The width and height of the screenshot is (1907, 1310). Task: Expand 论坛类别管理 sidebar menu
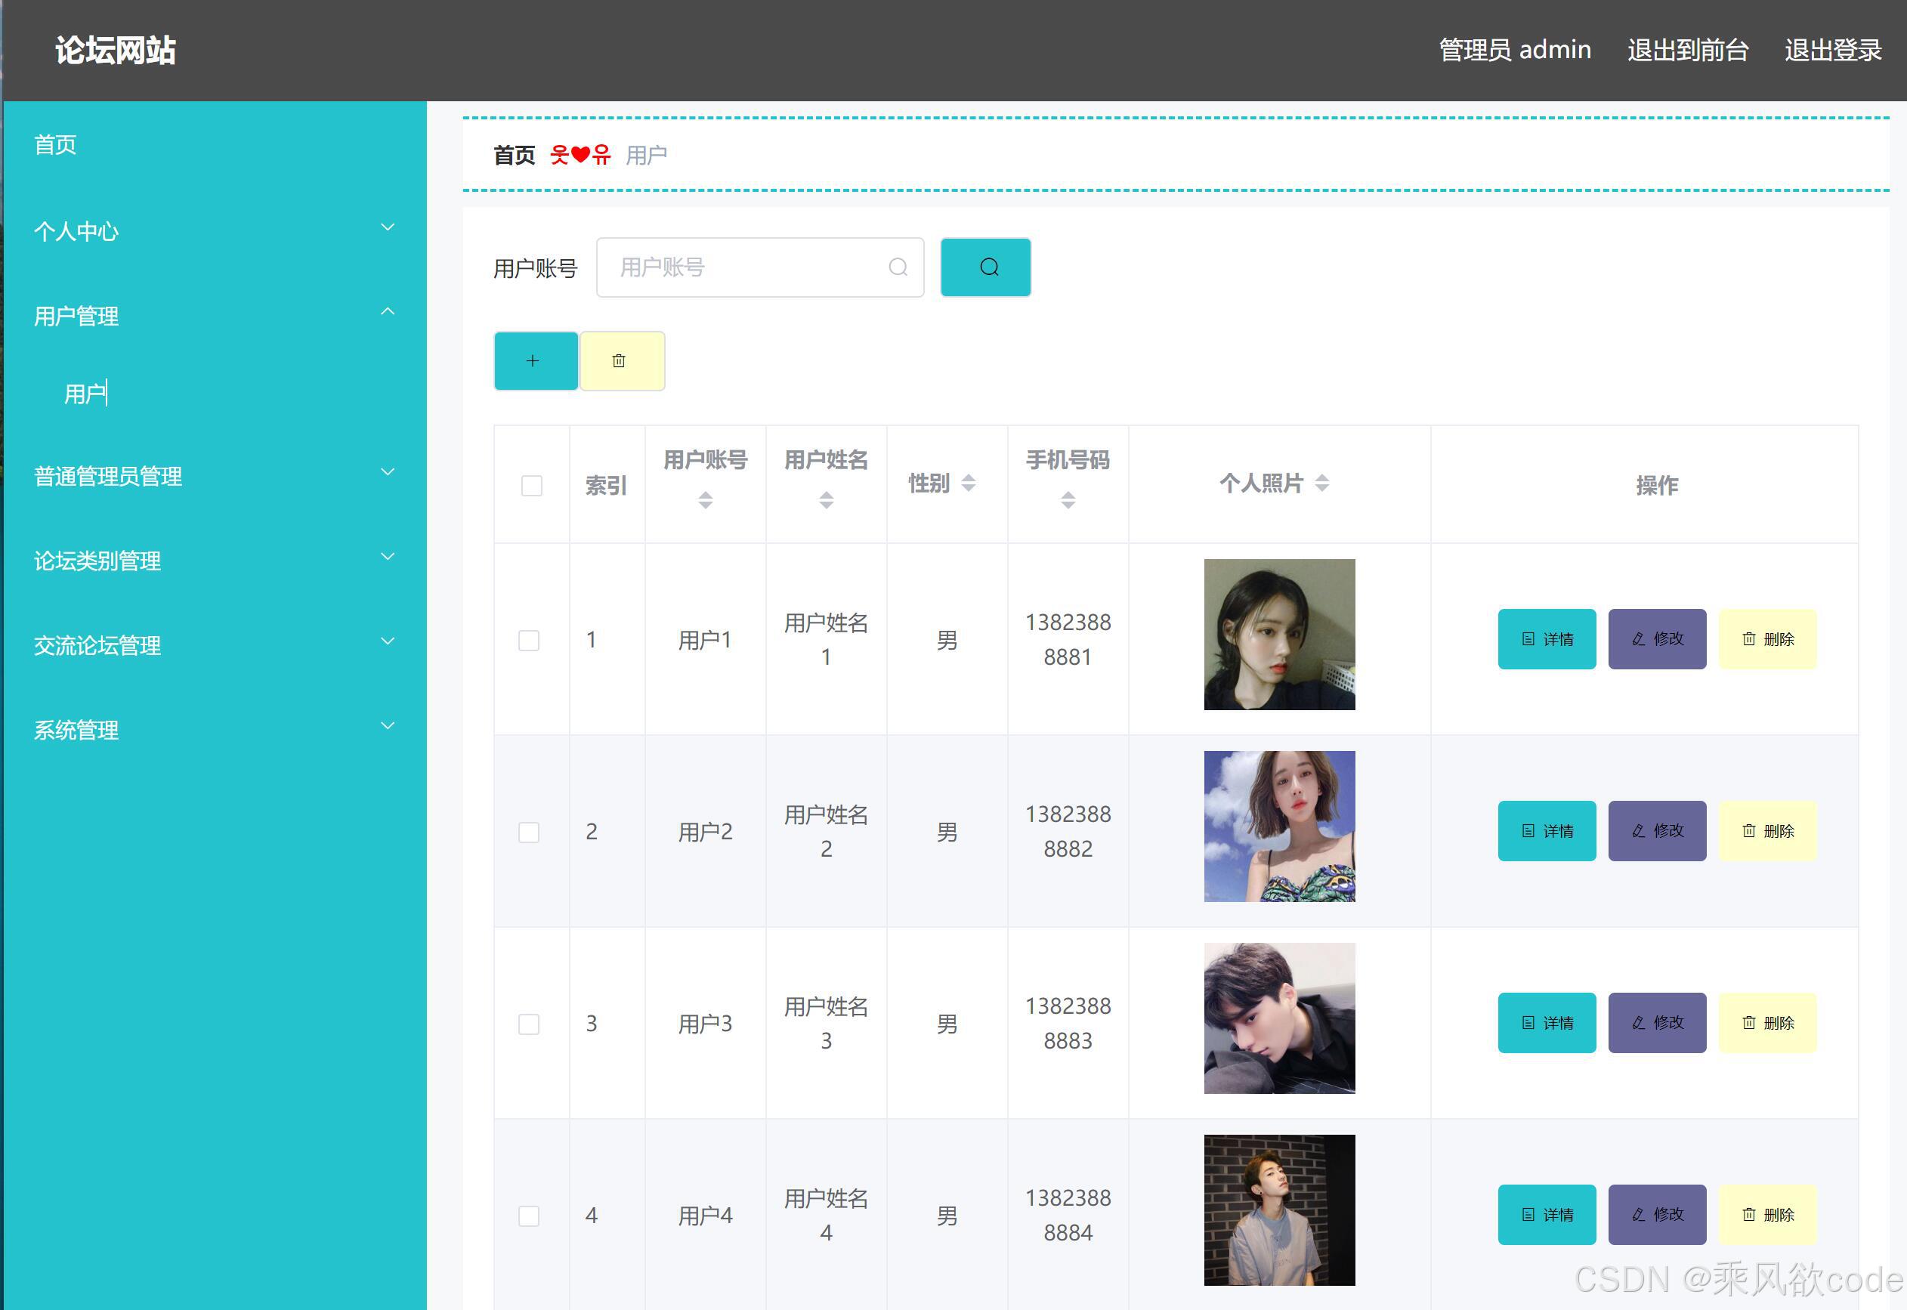(x=213, y=561)
